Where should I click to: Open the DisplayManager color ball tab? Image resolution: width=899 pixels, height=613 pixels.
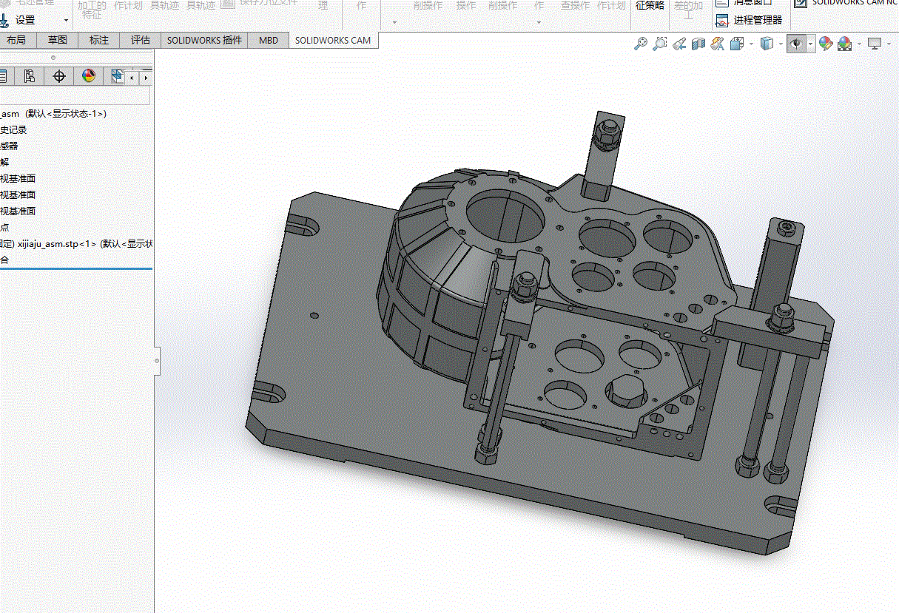(x=89, y=76)
